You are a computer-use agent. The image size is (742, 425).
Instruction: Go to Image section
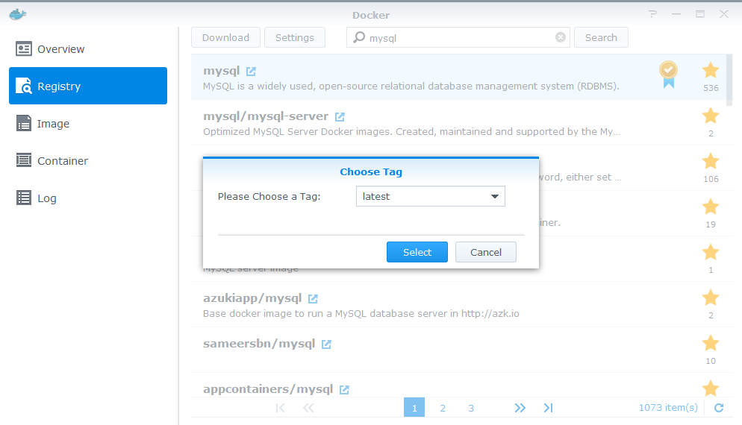click(x=88, y=123)
